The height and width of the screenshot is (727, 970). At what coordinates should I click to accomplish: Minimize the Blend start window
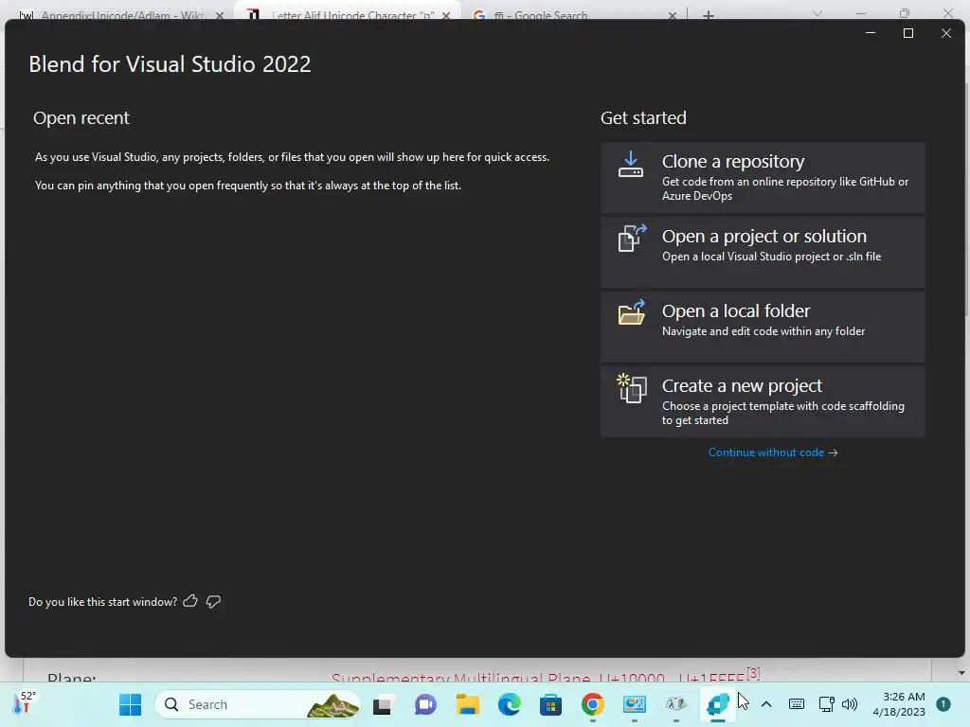point(871,33)
